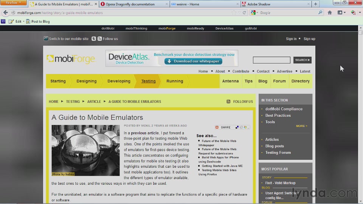Open the Antenna nav item
363x204 pixels.
(x=230, y=81)
